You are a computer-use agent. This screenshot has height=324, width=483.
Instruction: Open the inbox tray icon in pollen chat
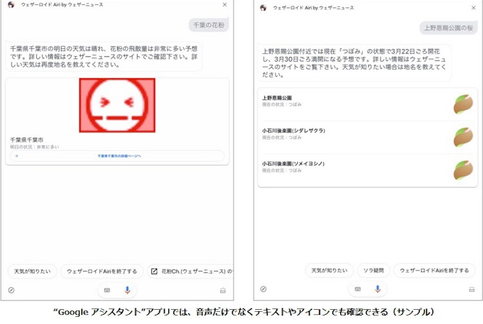222,290
